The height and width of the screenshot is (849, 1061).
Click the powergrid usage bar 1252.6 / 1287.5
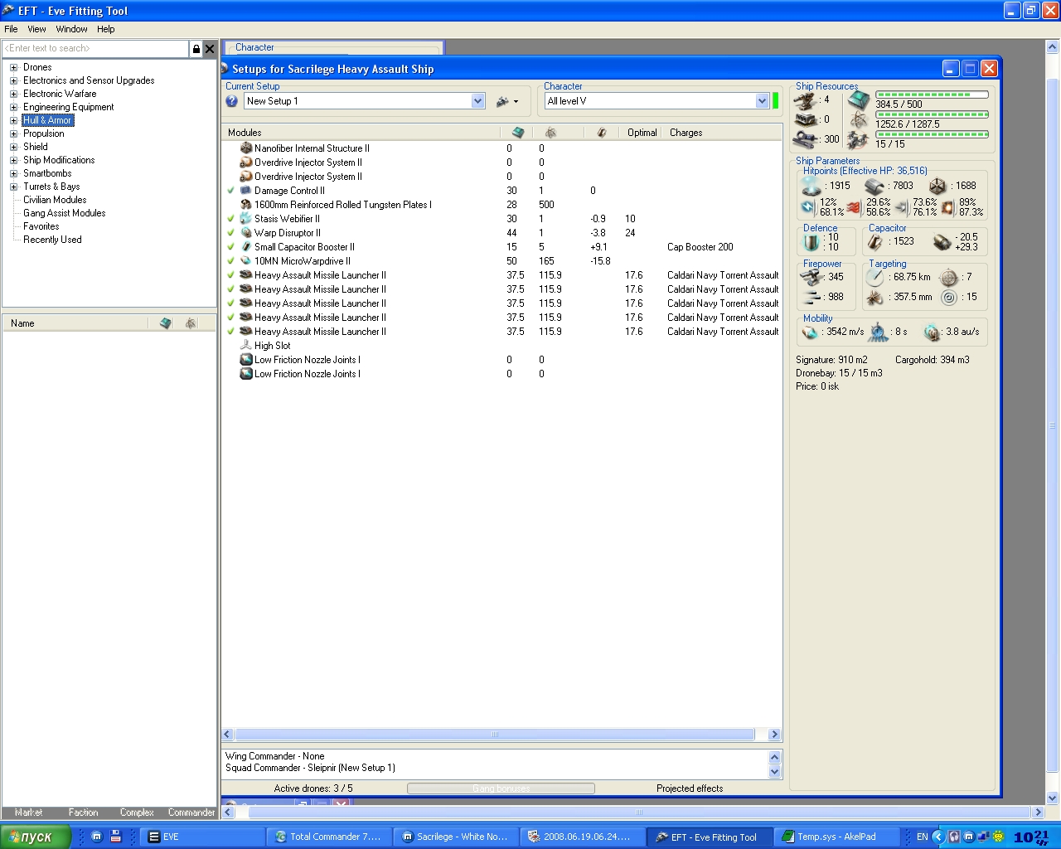coord(933,114)
